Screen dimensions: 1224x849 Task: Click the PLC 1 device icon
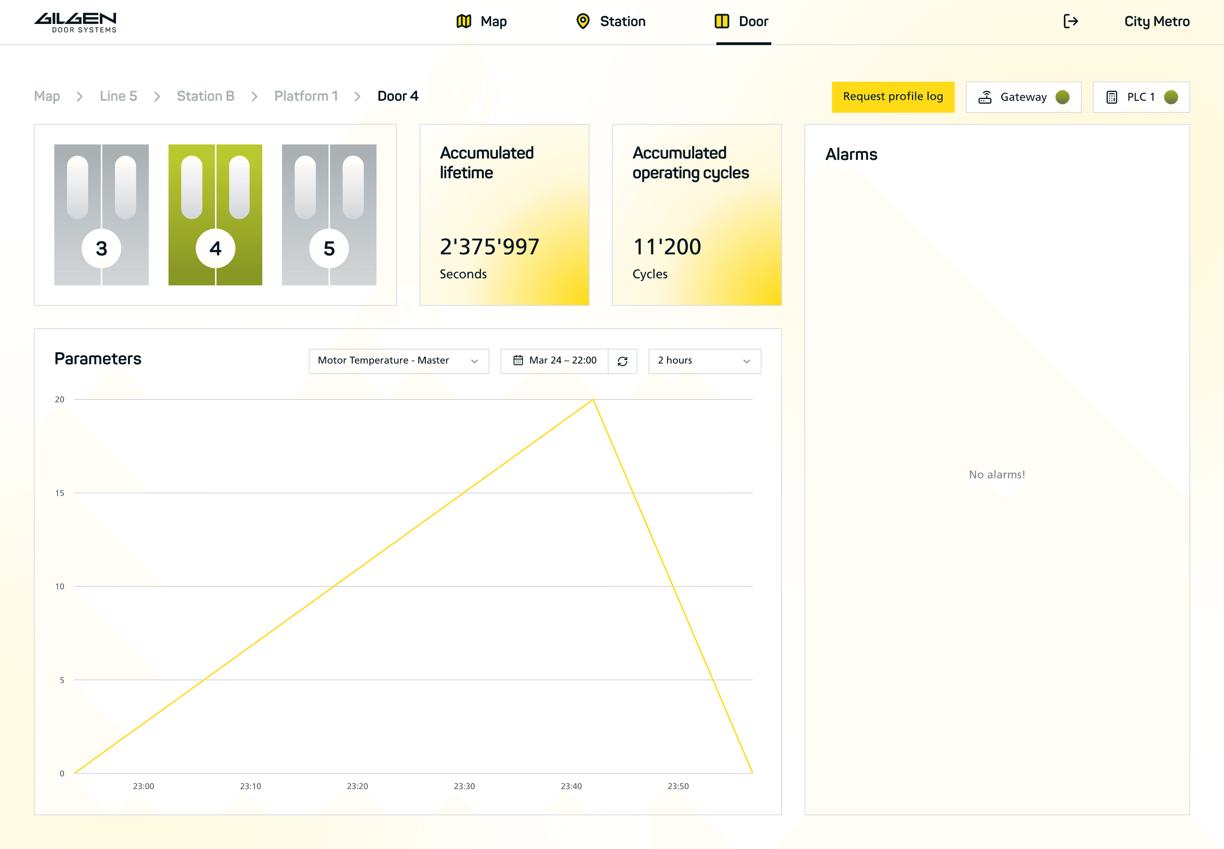pos(1112,97)
